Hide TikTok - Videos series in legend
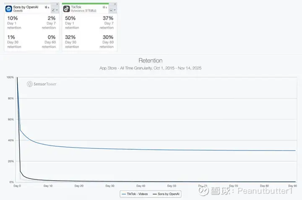 (x=135, y=194)
